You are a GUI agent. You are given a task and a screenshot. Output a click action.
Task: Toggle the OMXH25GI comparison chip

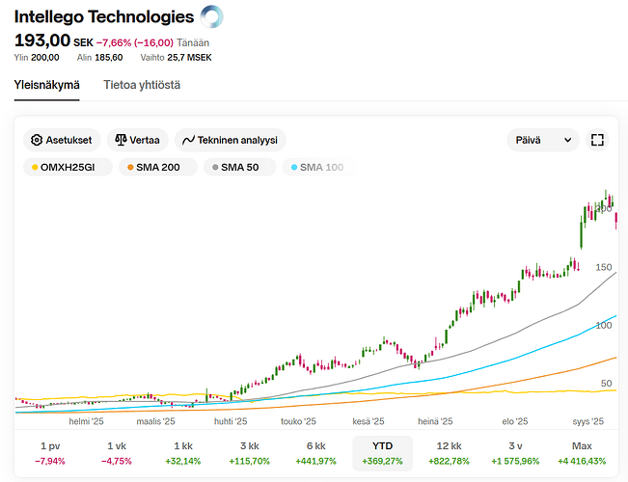pos(68,168)
